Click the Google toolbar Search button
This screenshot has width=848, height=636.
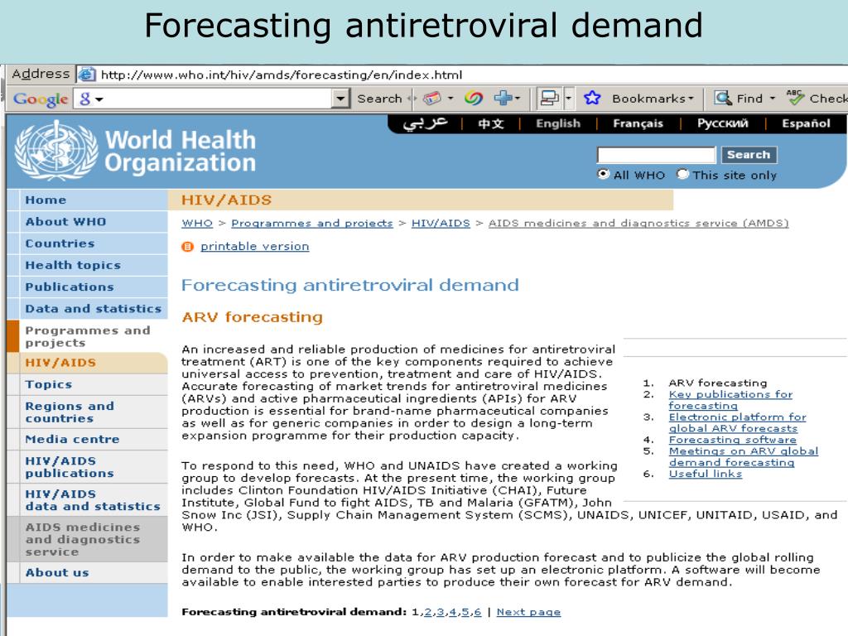[379, 99]
